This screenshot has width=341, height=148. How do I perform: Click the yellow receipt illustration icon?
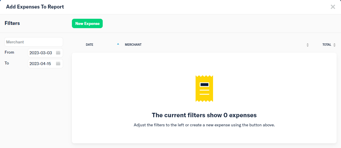[x=204, y=89]
